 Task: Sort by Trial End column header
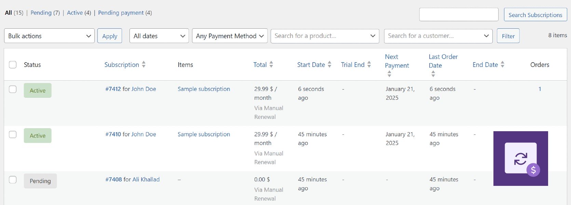(353, 65)
